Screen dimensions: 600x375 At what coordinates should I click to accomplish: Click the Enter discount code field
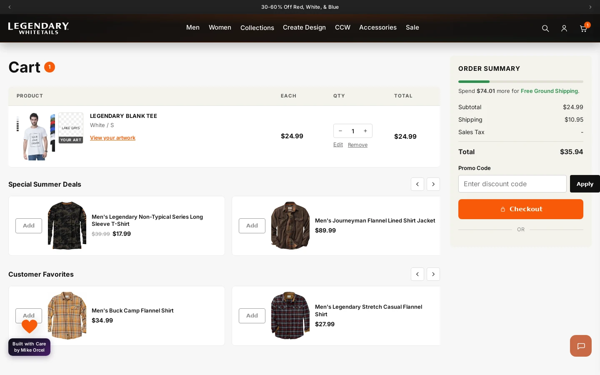click(512, 184)
